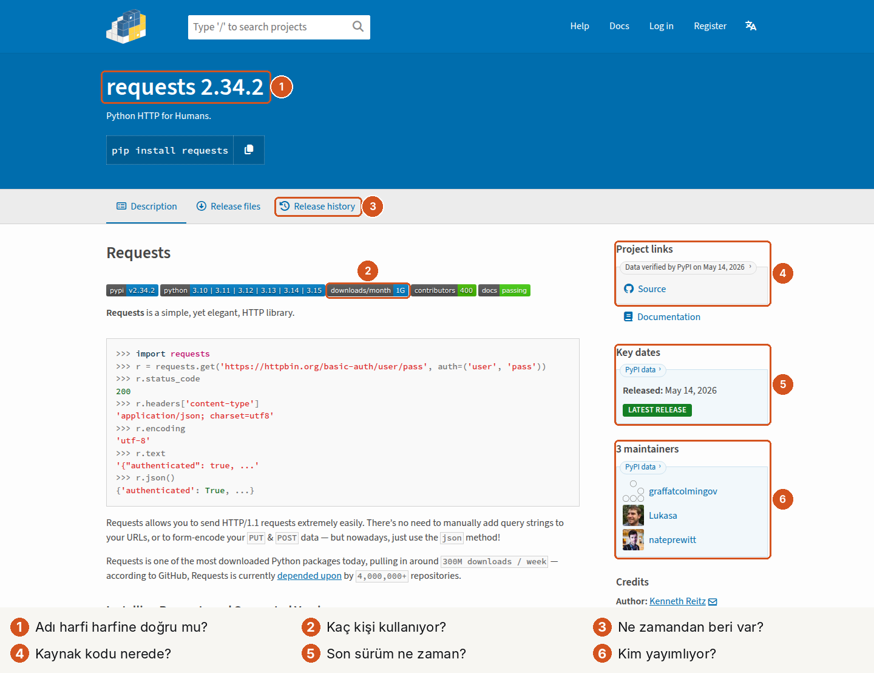Click the 'pip install requests' command text
Screen dimensions: 874x673
(x=170, y=151)
